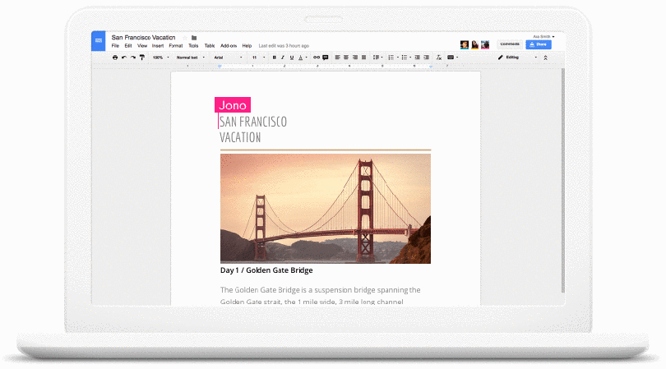Open the Edit menu
The width and height of the screenshot is (666, 369).
128,46
